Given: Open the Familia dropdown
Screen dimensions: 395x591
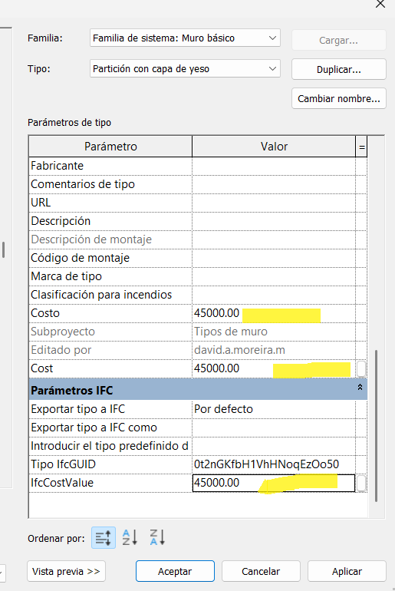Looking at the screenshot, I should 185,38.
